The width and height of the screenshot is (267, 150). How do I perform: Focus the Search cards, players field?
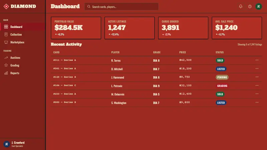[121, 7]
